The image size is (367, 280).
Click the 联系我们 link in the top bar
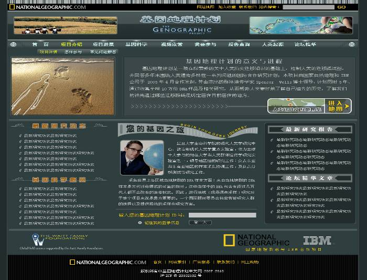[x=247, y=7]
